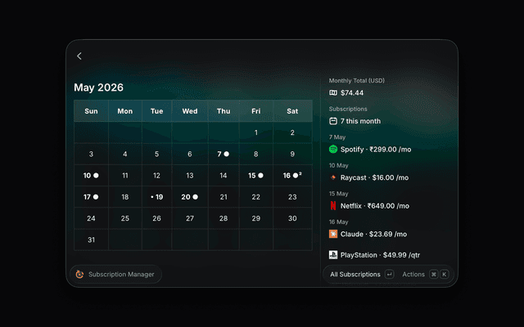Click the Netflix logo icon
This screenshot has width=524, height=327.
[x=333, y=205]
